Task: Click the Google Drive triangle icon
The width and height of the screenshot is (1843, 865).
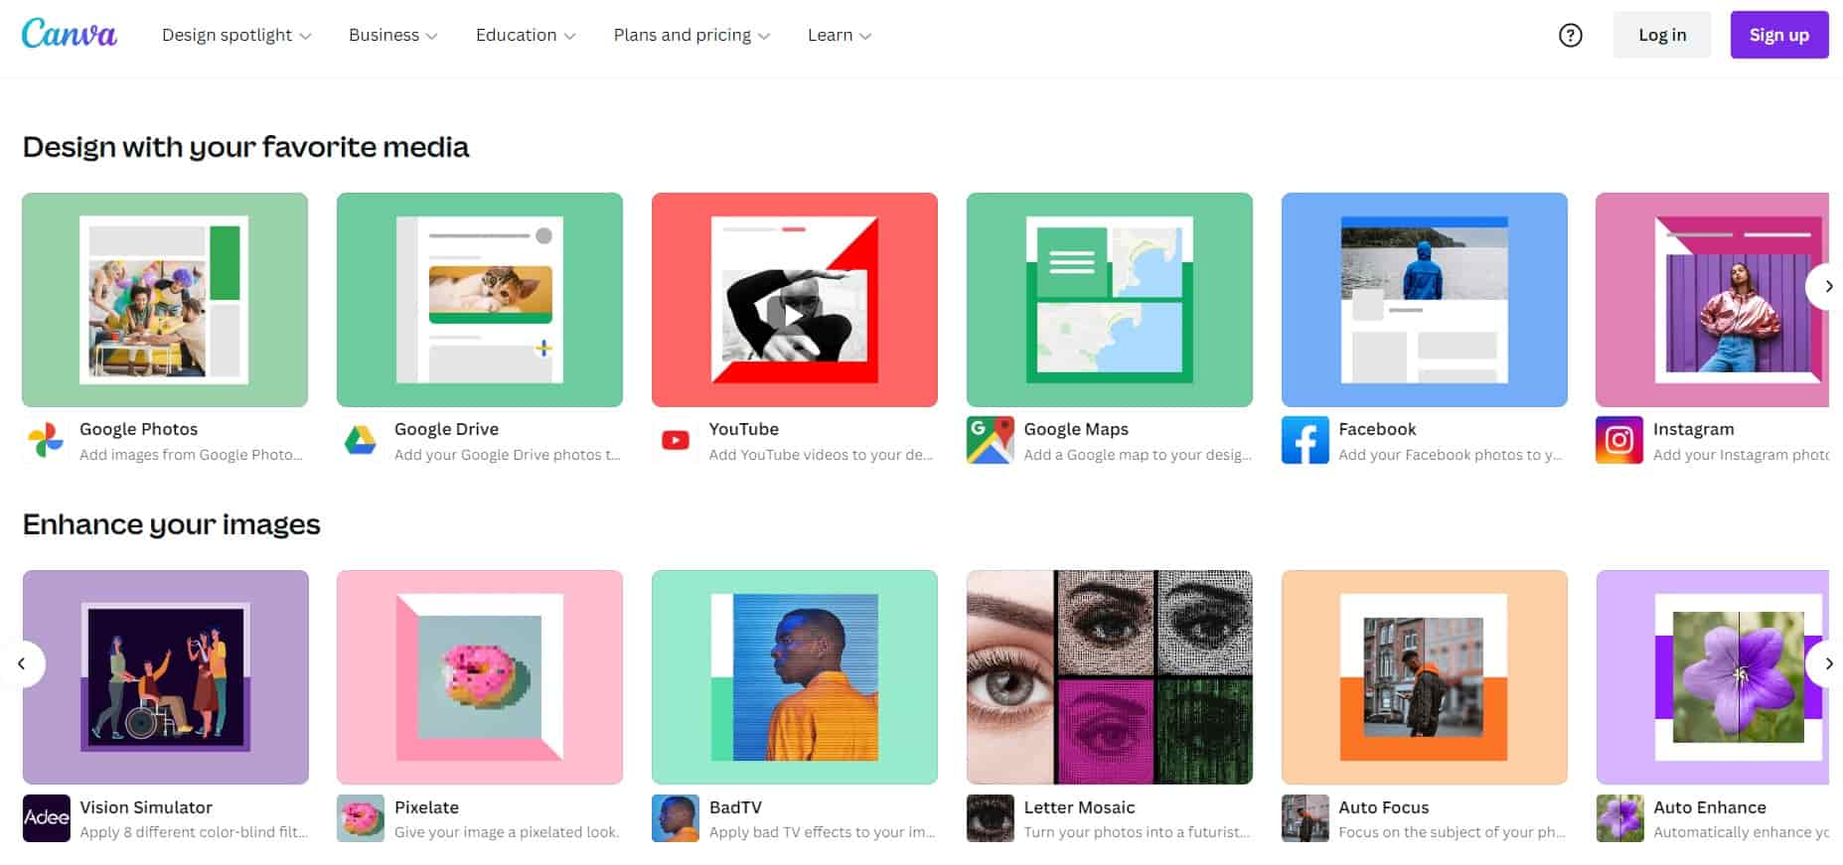Action: click(361, 440)
